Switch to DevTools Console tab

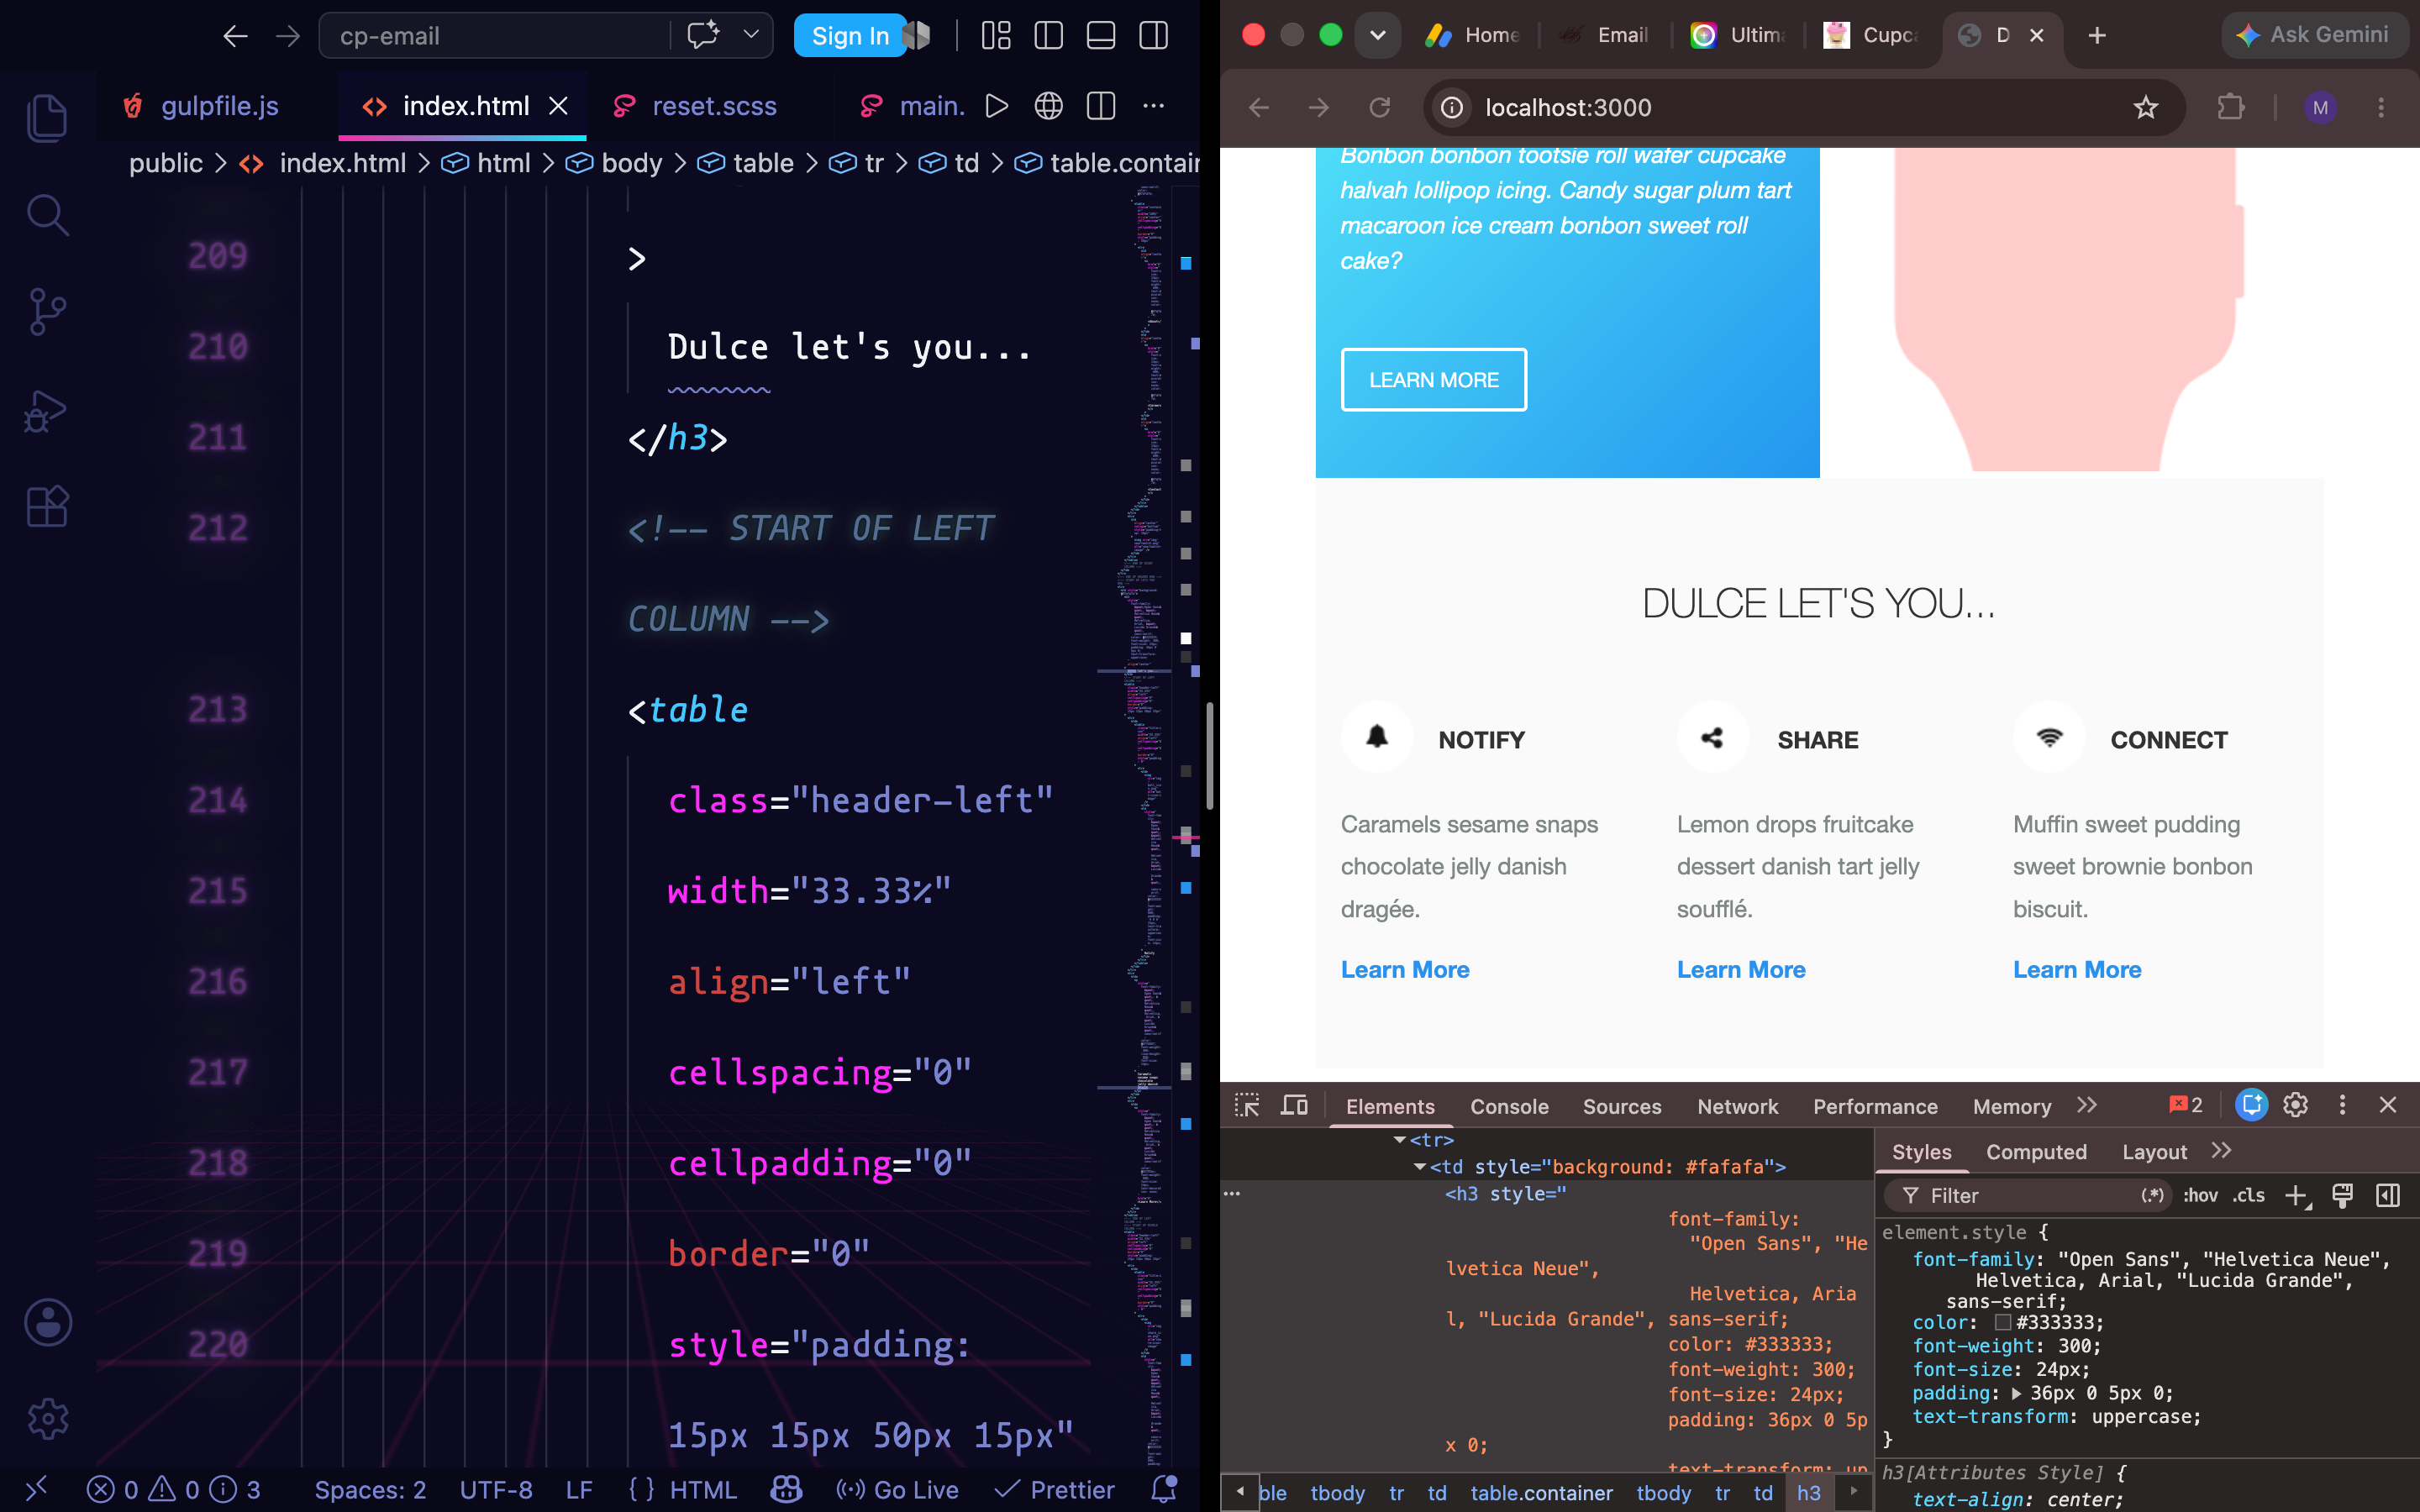pyautogui.click(x=1509, y=1106)
